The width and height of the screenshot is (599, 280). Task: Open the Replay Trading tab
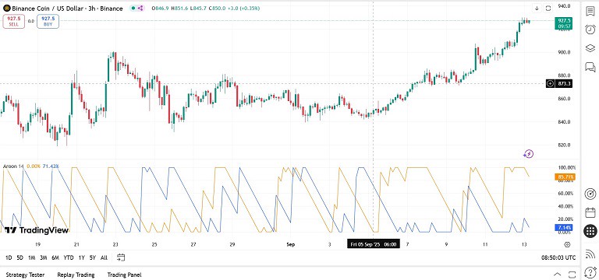tap(76, 275)
